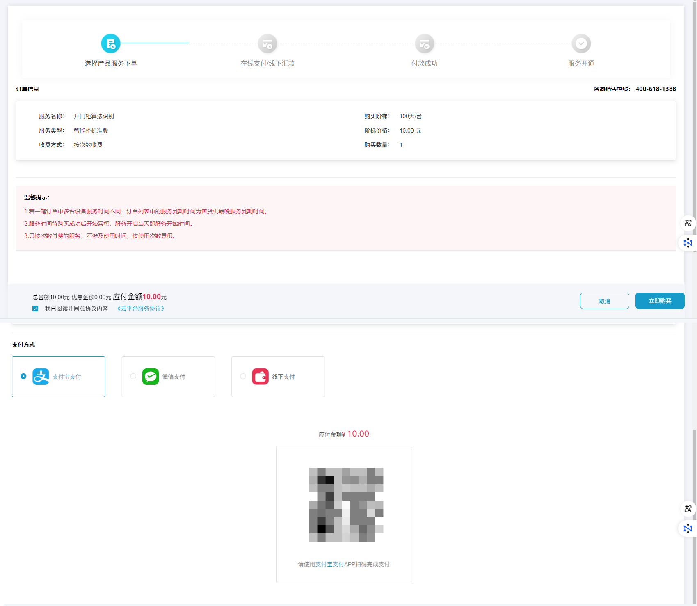Click the lower translate floating icon
Viewport: 697px width, 606px height.
click(688, 509)
